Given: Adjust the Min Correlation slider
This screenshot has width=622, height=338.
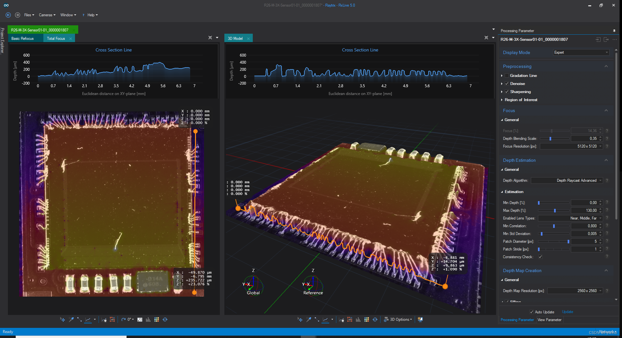Looking at the screenshot, I should [554, 226].
